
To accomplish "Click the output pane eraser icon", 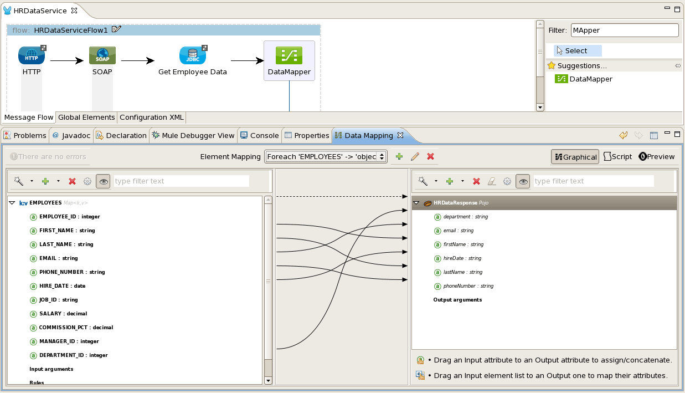I will click(491, 181).
